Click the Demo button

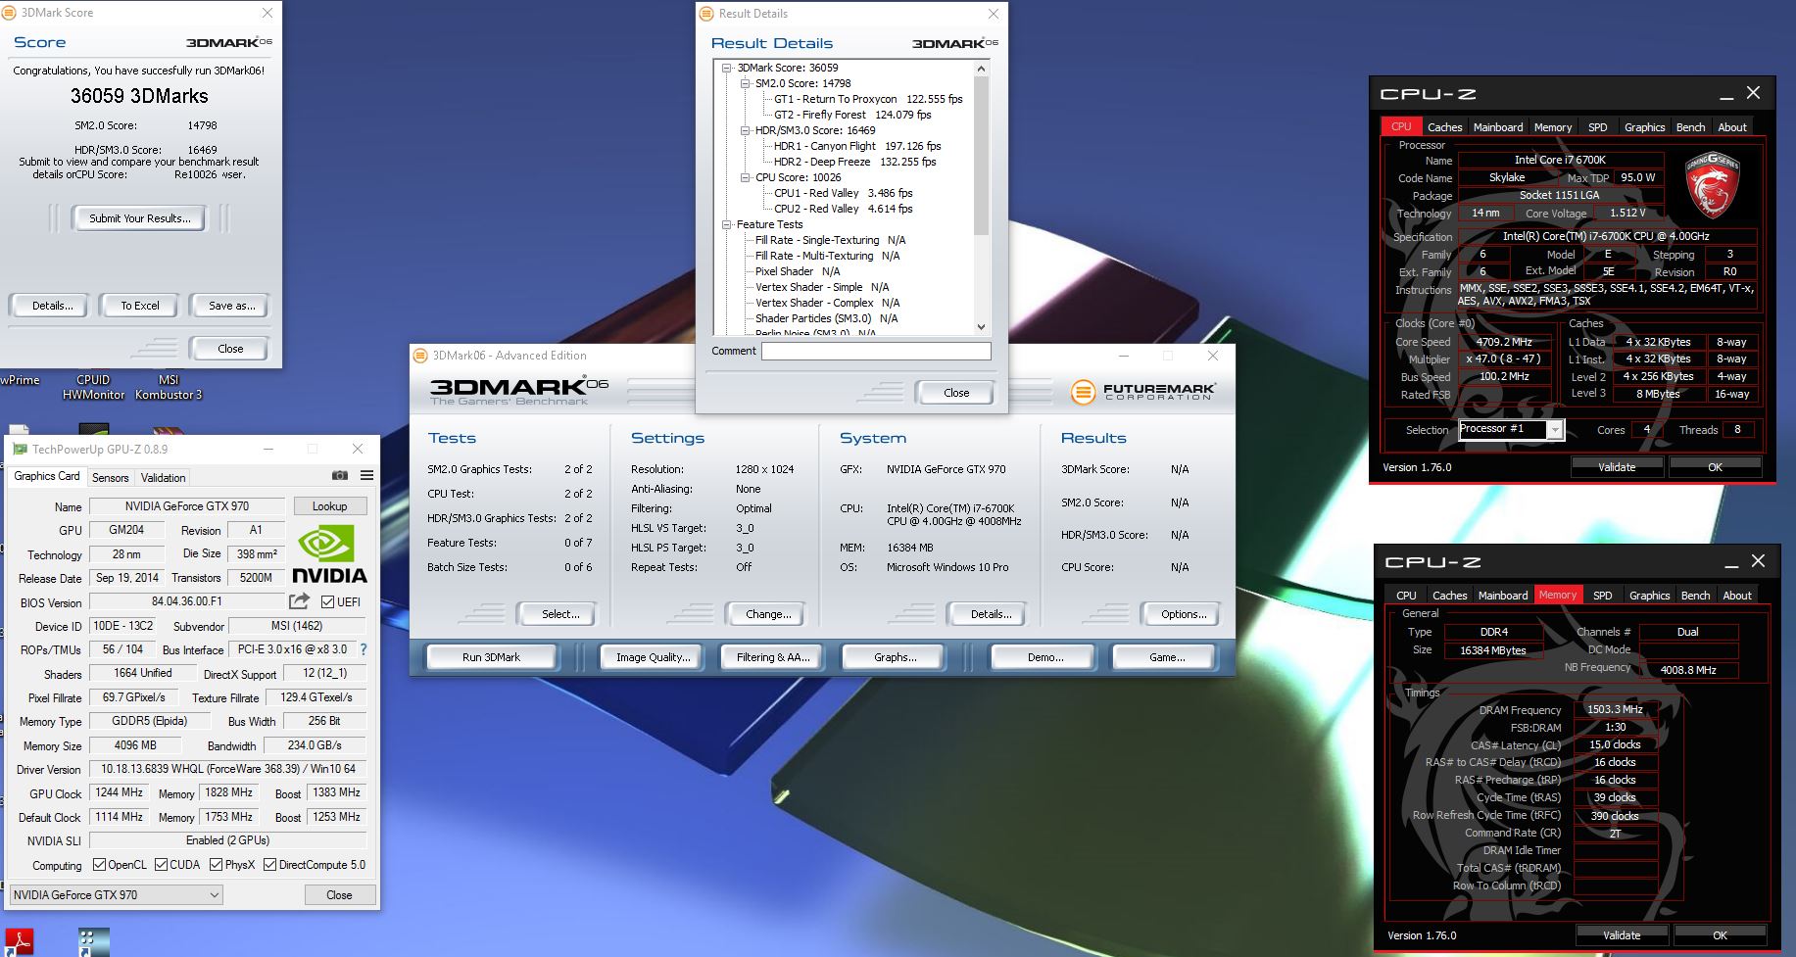1044,657
